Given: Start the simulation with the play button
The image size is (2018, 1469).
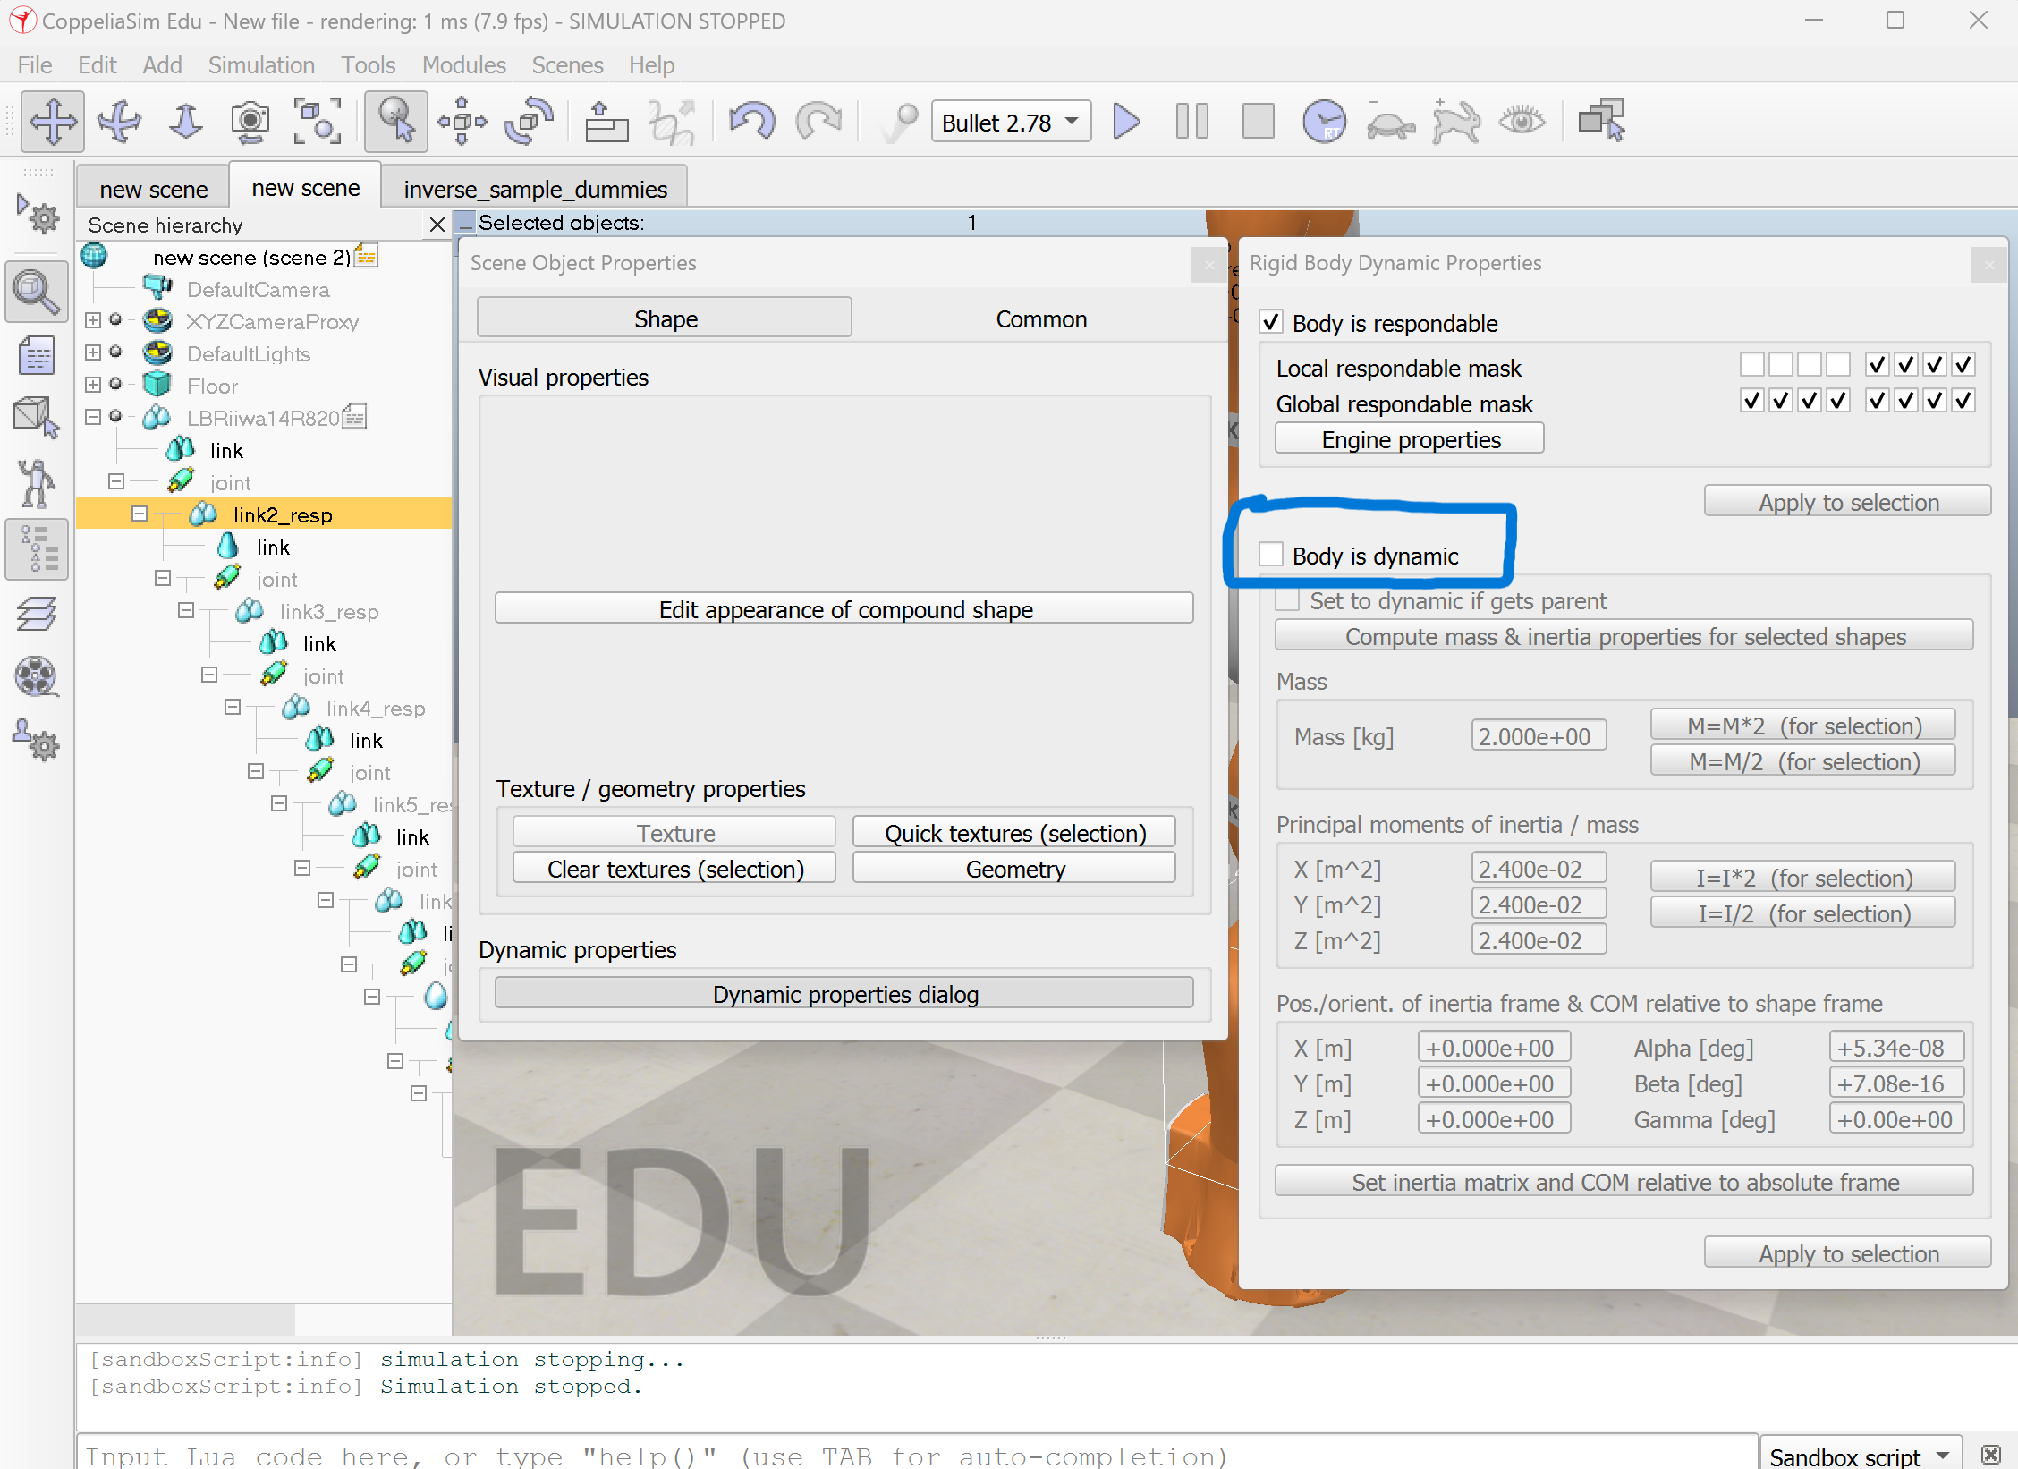Looking at the screenshot, I should (1125, 121).
